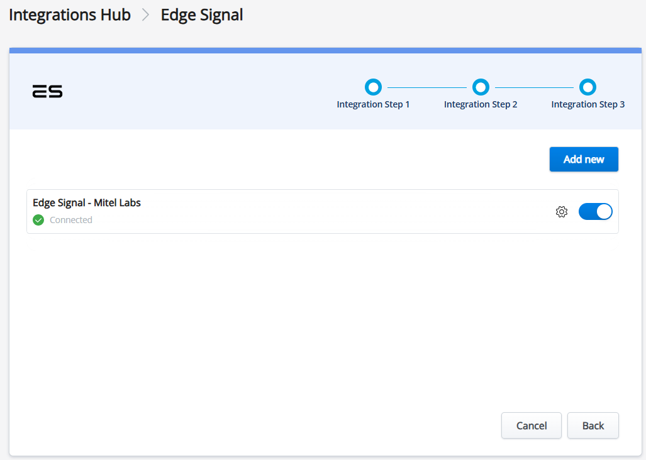Screen dimensions: 646x460
Task: Select the breadcrumb arrow between Integrations Hub and Edge Signal
Action: (145, 14)
